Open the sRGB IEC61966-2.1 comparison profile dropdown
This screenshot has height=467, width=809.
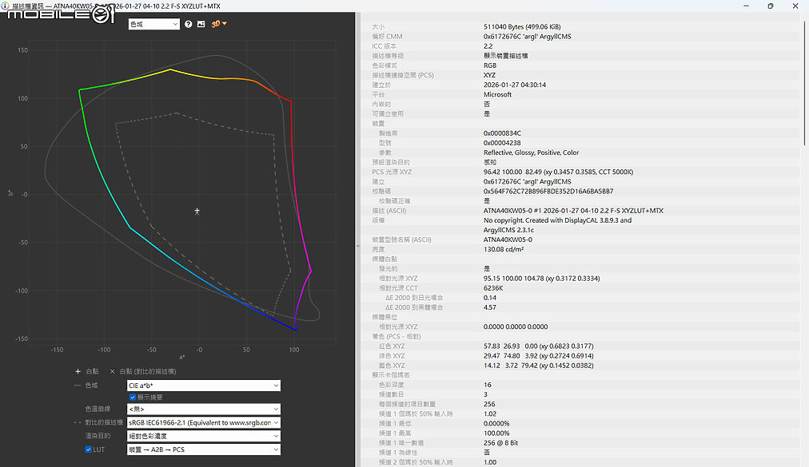(202, 425)
